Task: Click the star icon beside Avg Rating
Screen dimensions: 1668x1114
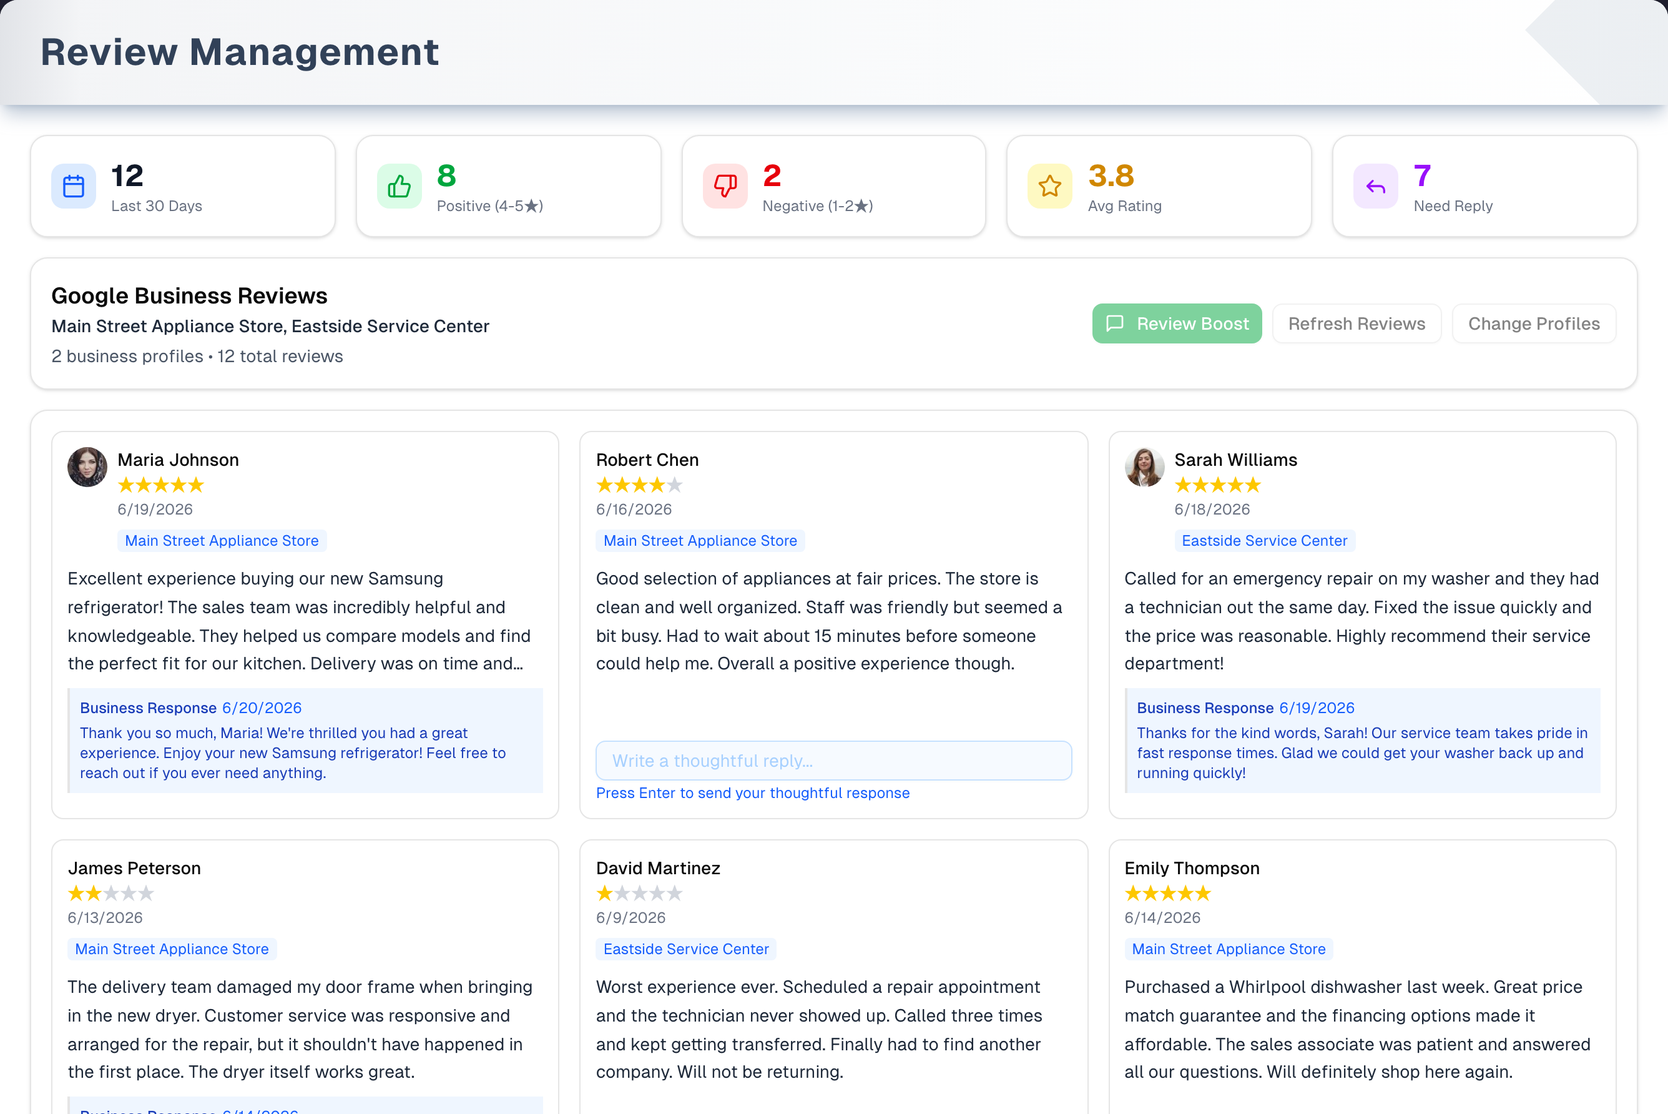Action: click(1049, 186)
